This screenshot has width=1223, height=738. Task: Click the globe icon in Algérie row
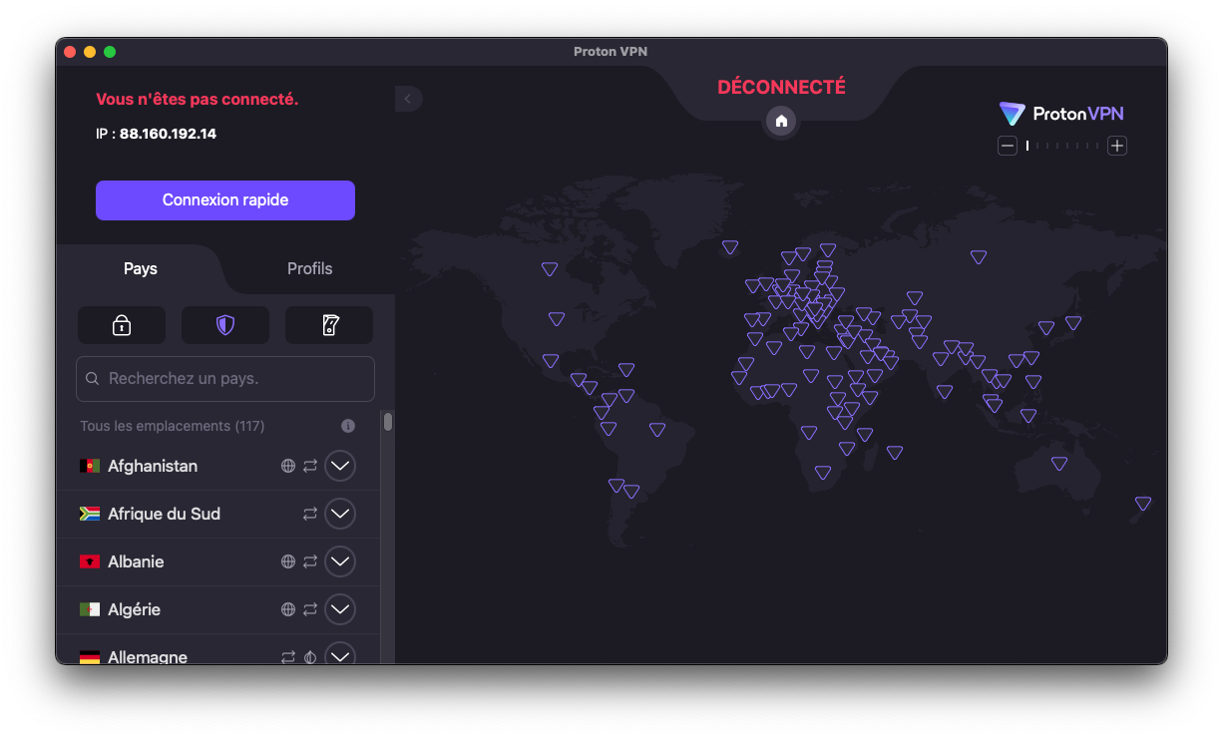[288, 609]
